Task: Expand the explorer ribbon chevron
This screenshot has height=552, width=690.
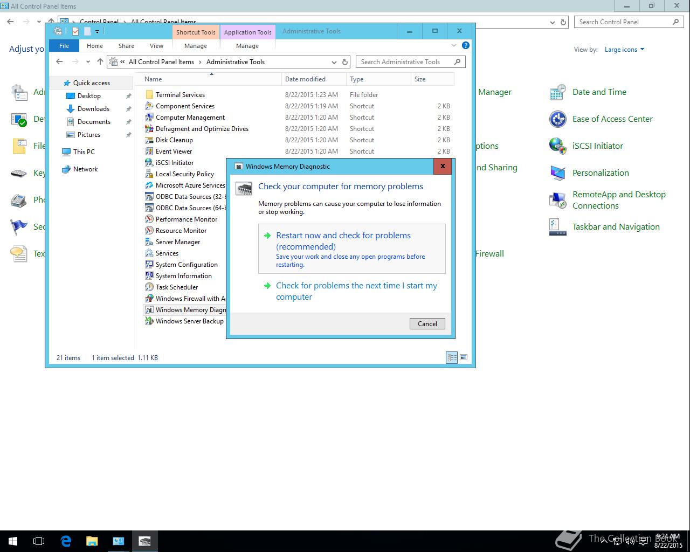Action: click(x=454, y=45)
